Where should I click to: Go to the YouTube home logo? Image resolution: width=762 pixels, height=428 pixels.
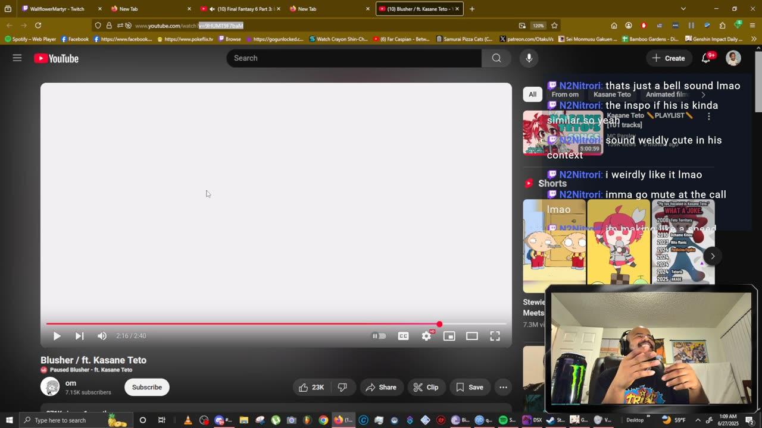point(57,58)
